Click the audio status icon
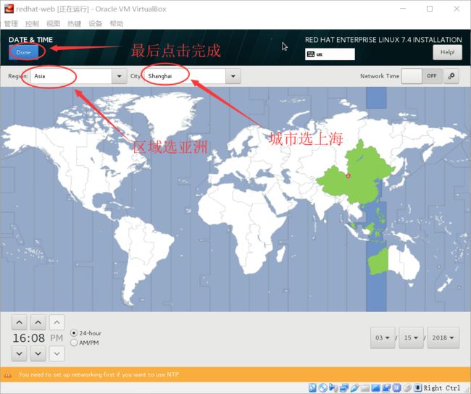Viewport: 471px width, 394px height. coord(333,387)
